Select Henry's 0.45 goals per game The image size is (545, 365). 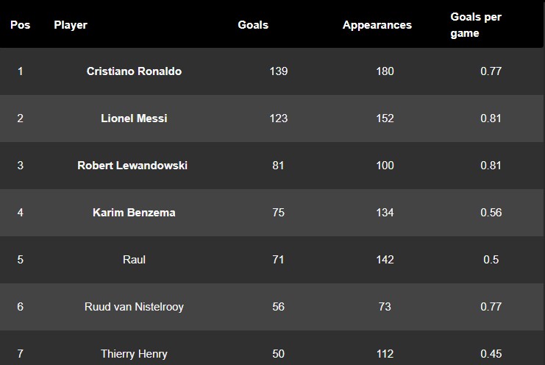pos(491,354)
